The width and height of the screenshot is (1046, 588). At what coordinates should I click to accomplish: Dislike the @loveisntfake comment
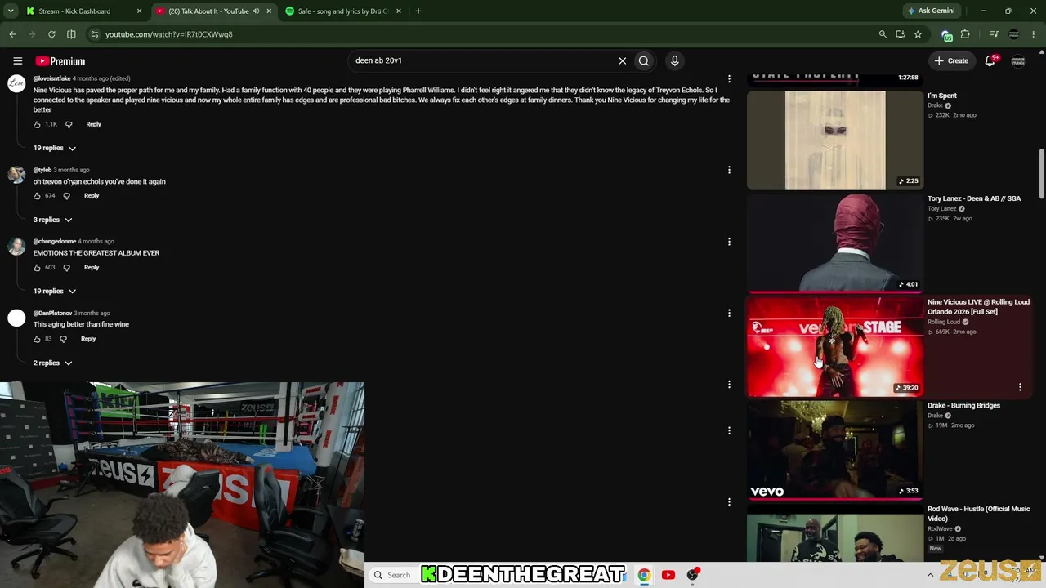[x=69, y=124]
